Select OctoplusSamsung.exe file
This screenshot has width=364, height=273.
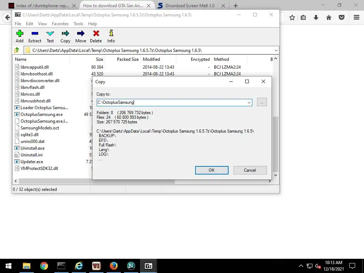(x=42, y=114)
